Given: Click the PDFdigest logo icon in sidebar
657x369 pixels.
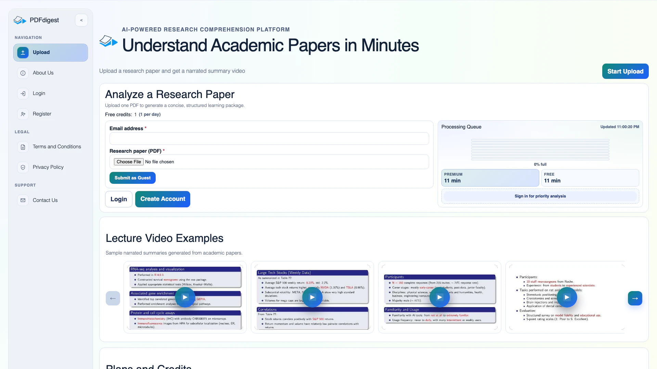Looking at the screenshot, I should click(20, 20).
